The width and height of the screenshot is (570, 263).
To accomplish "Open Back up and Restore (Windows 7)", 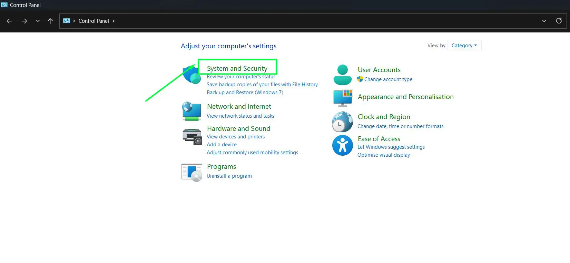I will point(245,92).
